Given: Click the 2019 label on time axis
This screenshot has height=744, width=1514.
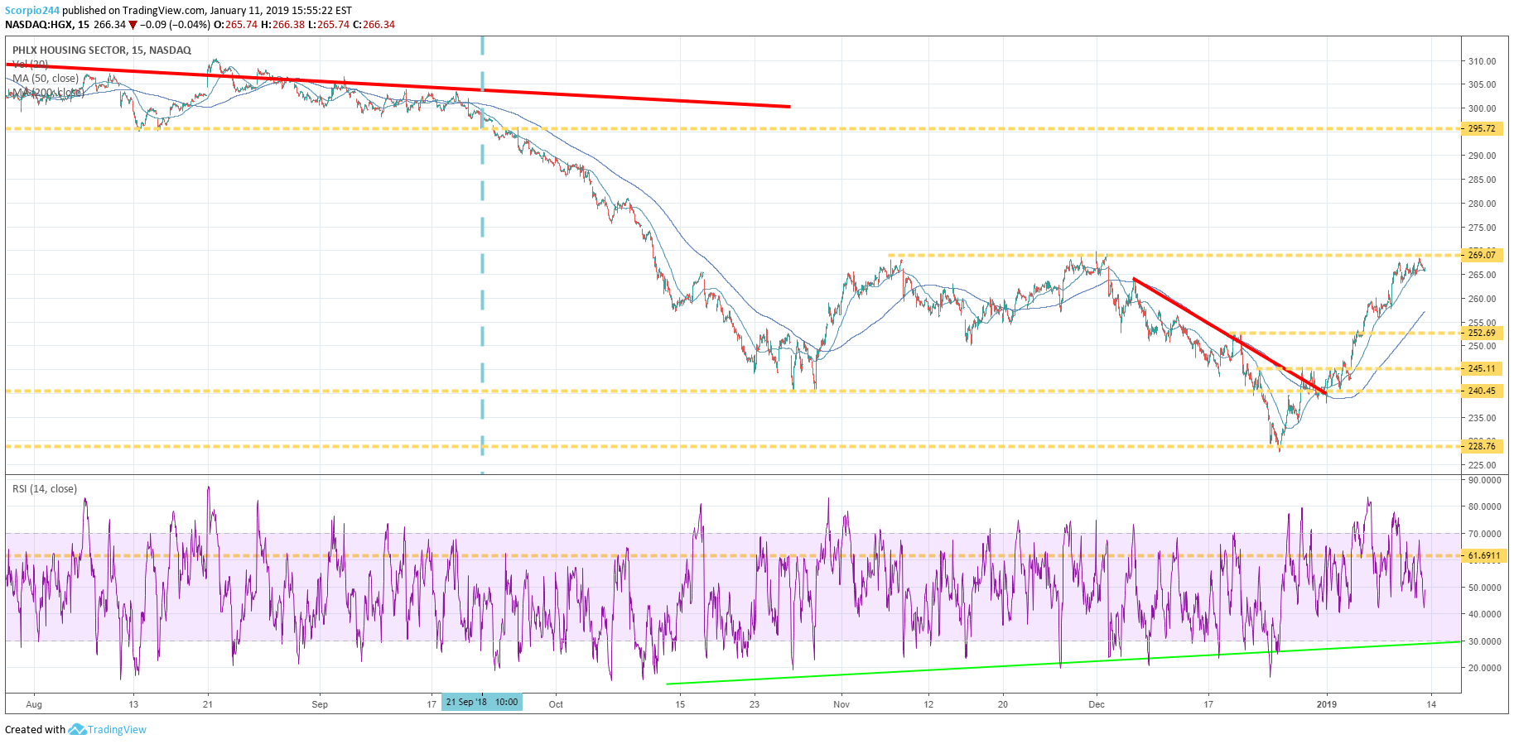Looking at the screenshot, I should coord(1327,705).
